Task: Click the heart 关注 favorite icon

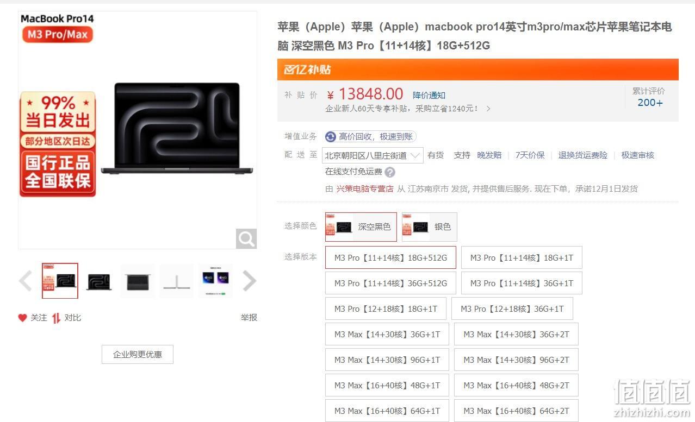Action: (x=22, y=318)
